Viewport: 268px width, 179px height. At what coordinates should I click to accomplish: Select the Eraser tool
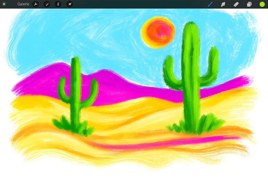[236, 4]
